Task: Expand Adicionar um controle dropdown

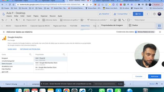Action: coord(107,20)
